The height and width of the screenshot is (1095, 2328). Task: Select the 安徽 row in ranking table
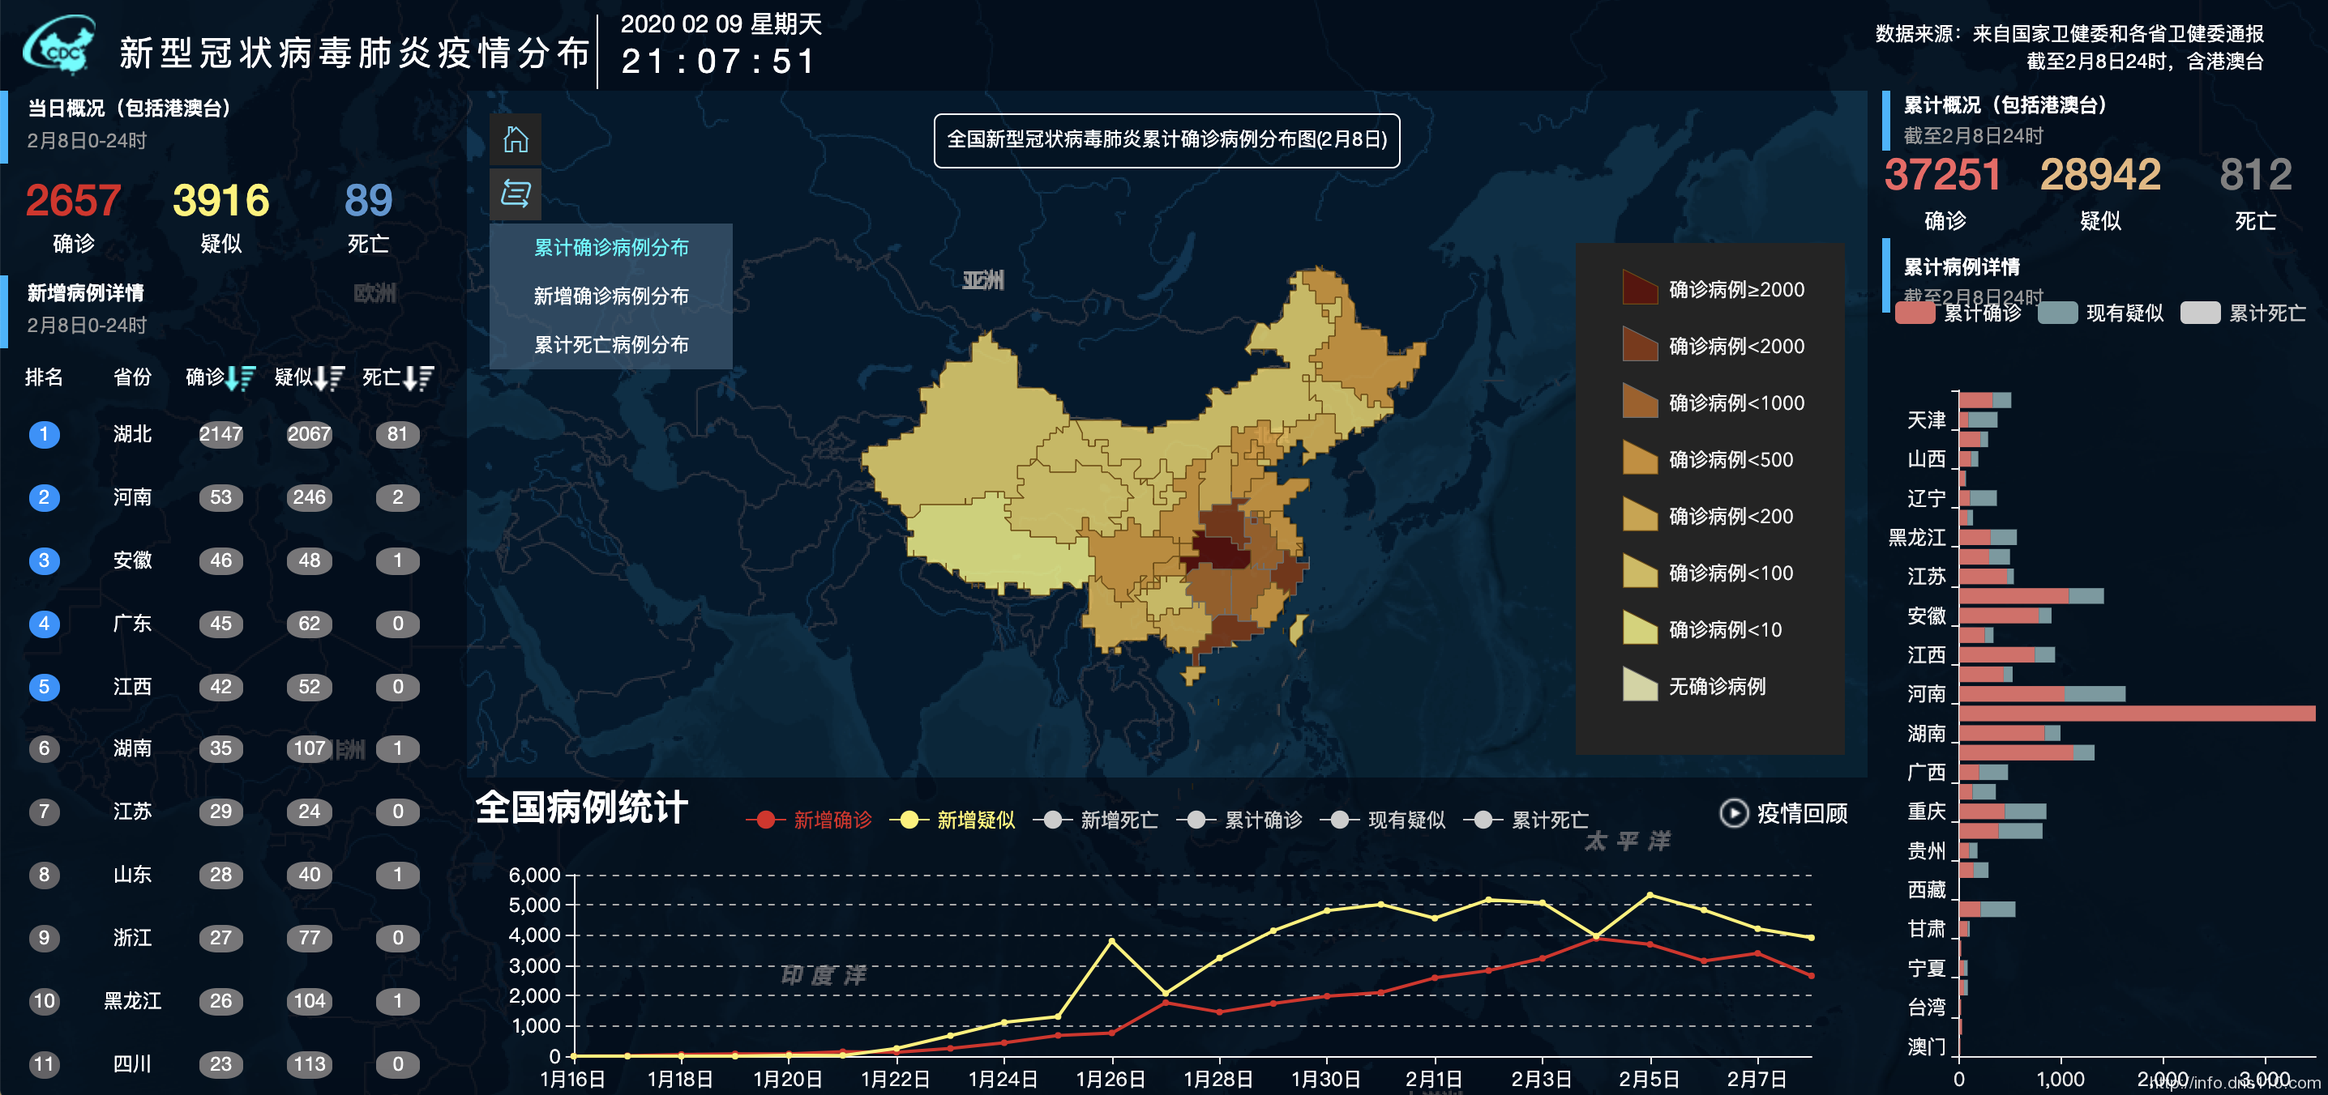click(223, 560)
